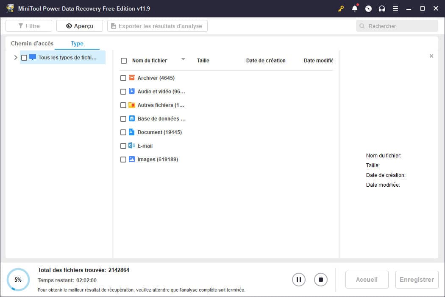The height and width of the screenshot is (297, 445).
Task: Check the Tous les types de fichiers checkbox
Action: point(24,57)
